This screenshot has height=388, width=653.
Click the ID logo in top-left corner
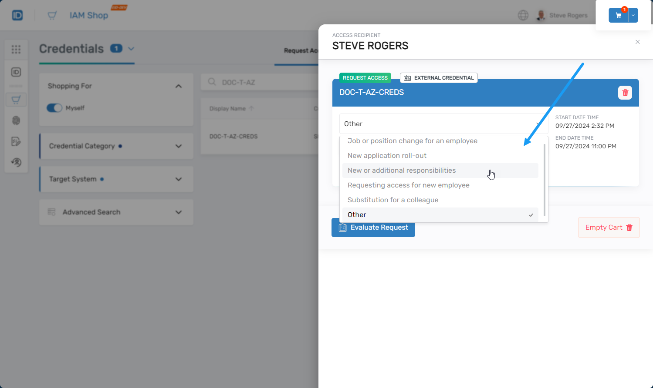click(x=17, y=15)
